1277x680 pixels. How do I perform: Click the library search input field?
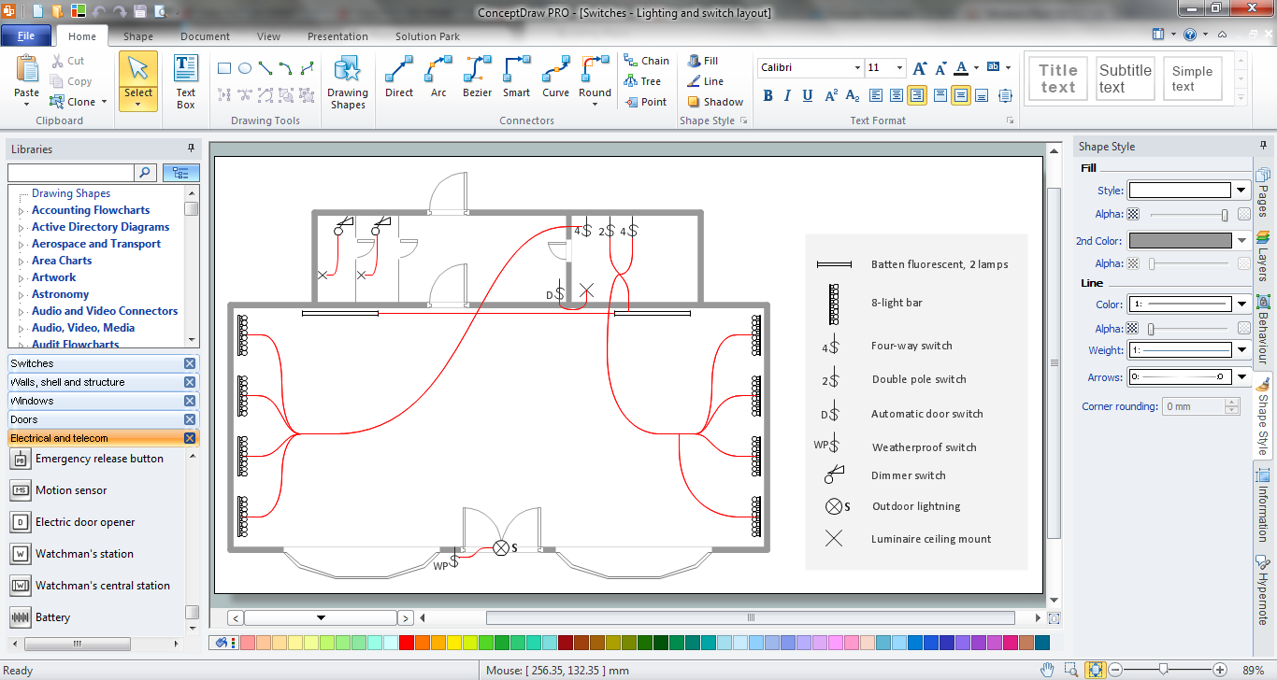tap(71, 173)
